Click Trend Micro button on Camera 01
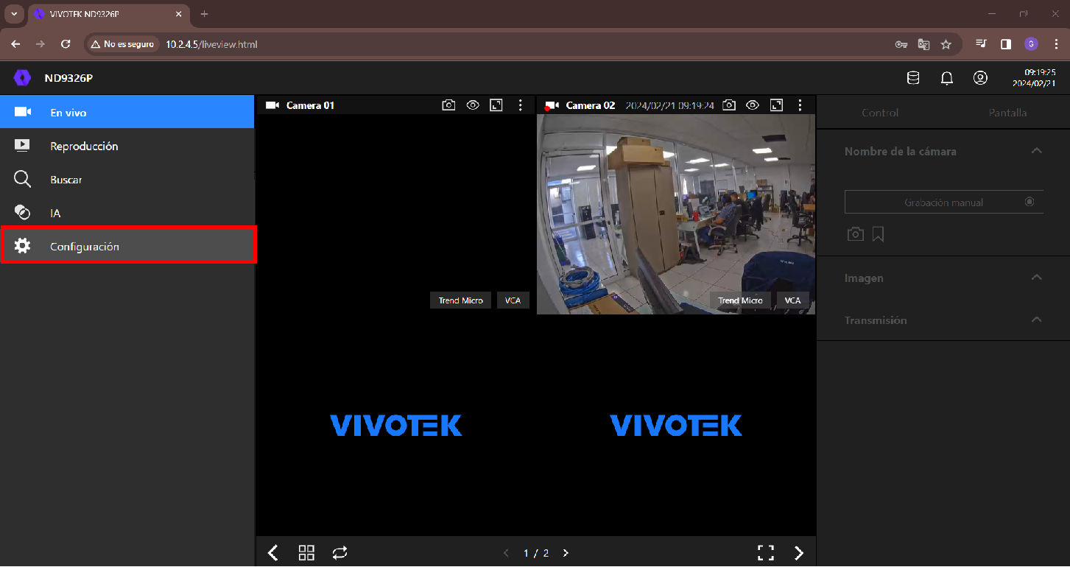 [461, 300]
